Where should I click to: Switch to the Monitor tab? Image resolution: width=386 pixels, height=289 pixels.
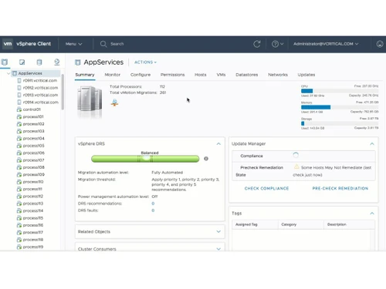pos(113,75)
